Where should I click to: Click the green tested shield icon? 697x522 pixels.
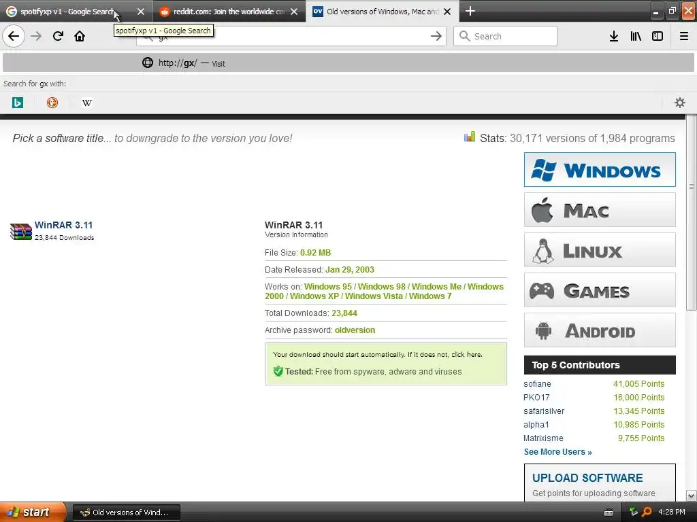click(x=278, y=371)
